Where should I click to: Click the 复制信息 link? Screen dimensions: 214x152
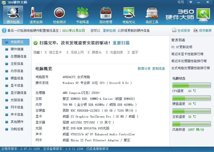(x=158, y=69)
